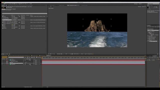Toggle the Loop option in Preview panel

click(157, 27)
